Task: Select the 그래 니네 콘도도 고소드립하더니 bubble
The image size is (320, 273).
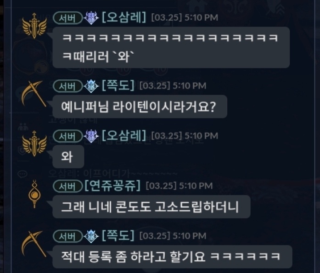Action: tap(152, 207)
